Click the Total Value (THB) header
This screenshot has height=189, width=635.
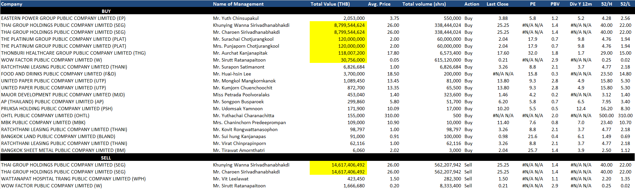[330, 4]
